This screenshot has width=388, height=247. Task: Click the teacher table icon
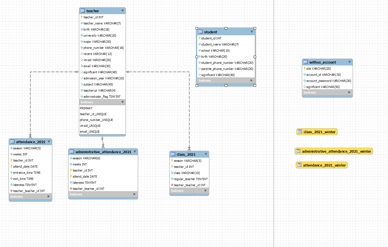pos(83,11)
